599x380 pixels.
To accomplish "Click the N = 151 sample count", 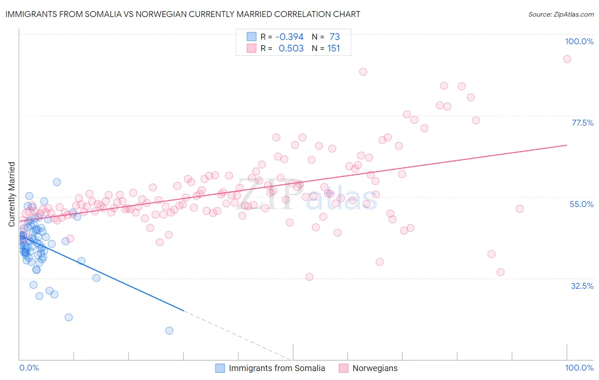I will tap(326, 48).
